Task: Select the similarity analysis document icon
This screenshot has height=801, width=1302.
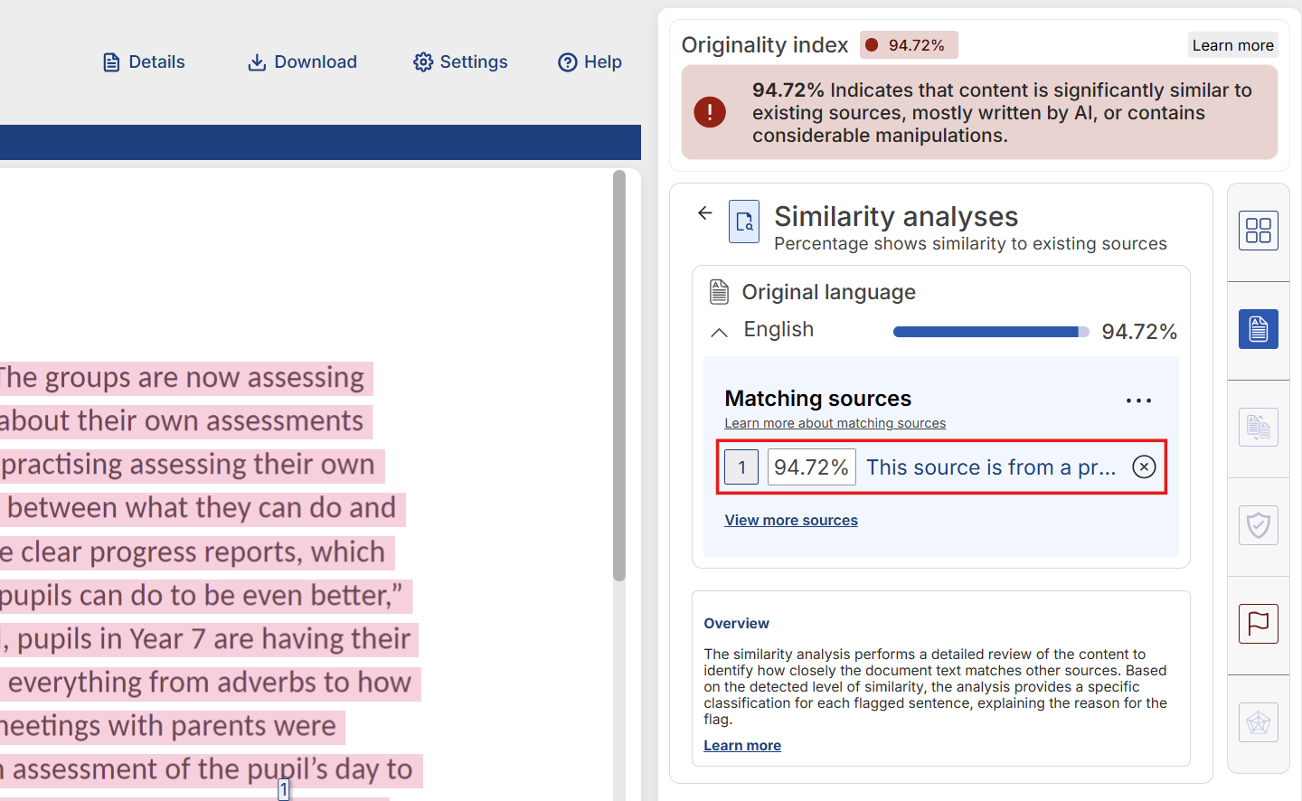Action: (x=1258, y=328)
